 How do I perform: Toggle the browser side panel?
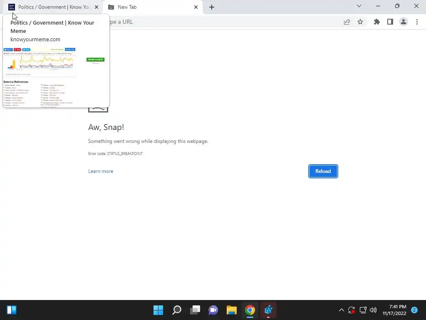390,22
